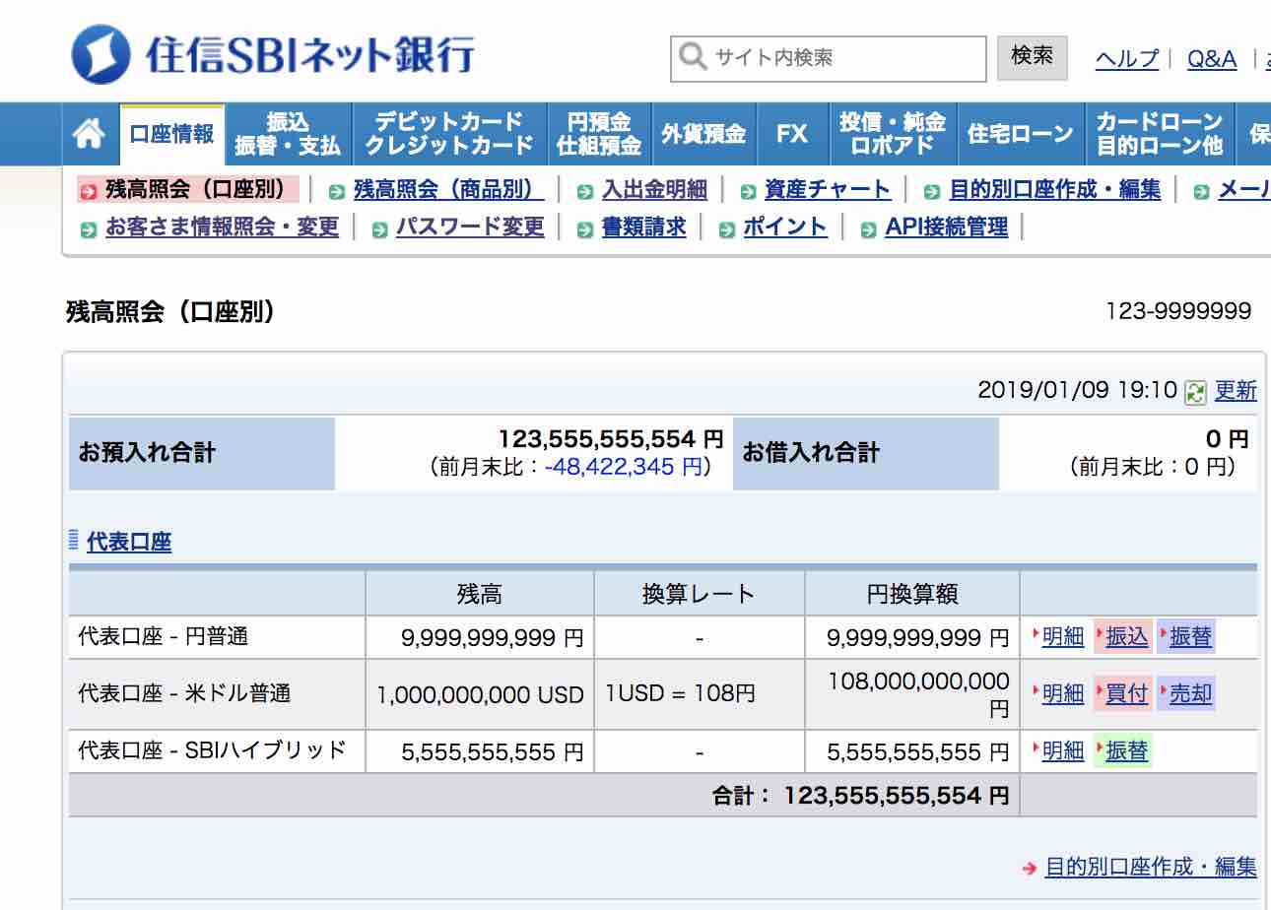Click the 1,000,000,000 USD balance cell
Viewport: 1271px width, 910px height.
click(480, 694)
